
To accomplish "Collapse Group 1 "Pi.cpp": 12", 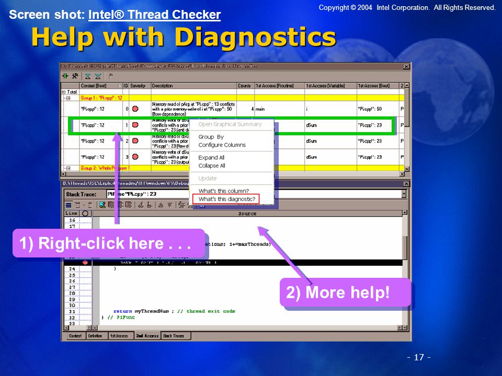I will point(68,98).
